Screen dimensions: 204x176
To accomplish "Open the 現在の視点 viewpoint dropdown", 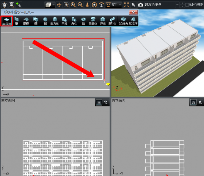I will tap(177, 5).
